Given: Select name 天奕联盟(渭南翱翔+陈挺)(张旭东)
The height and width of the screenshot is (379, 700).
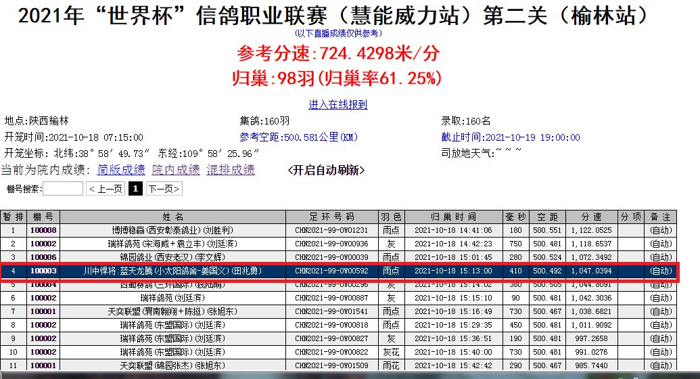Looking at the screenshot, I should 172,311.
